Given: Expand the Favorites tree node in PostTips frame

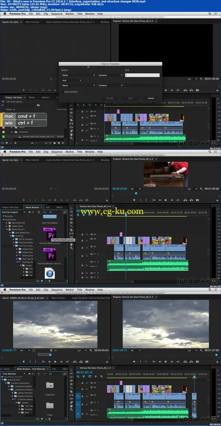Looking at the screenshot, I should (x=4, y=216).
